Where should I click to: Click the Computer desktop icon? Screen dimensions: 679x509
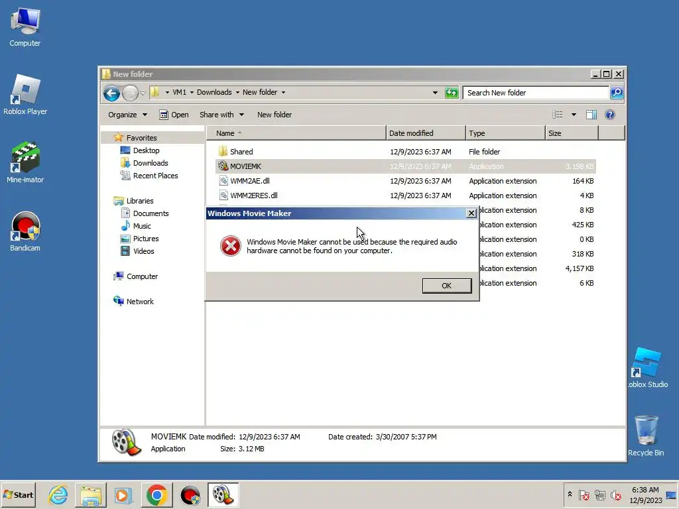click(25, 27)
